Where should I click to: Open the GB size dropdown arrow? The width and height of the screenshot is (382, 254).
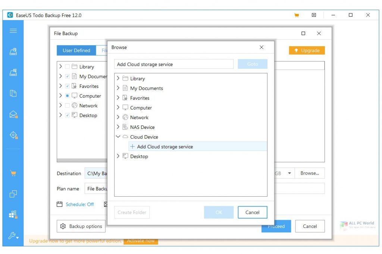pos(289,173)
